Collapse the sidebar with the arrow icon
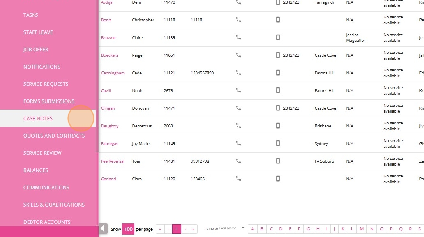Screen dimensions: 424x237 coord(103,229)
